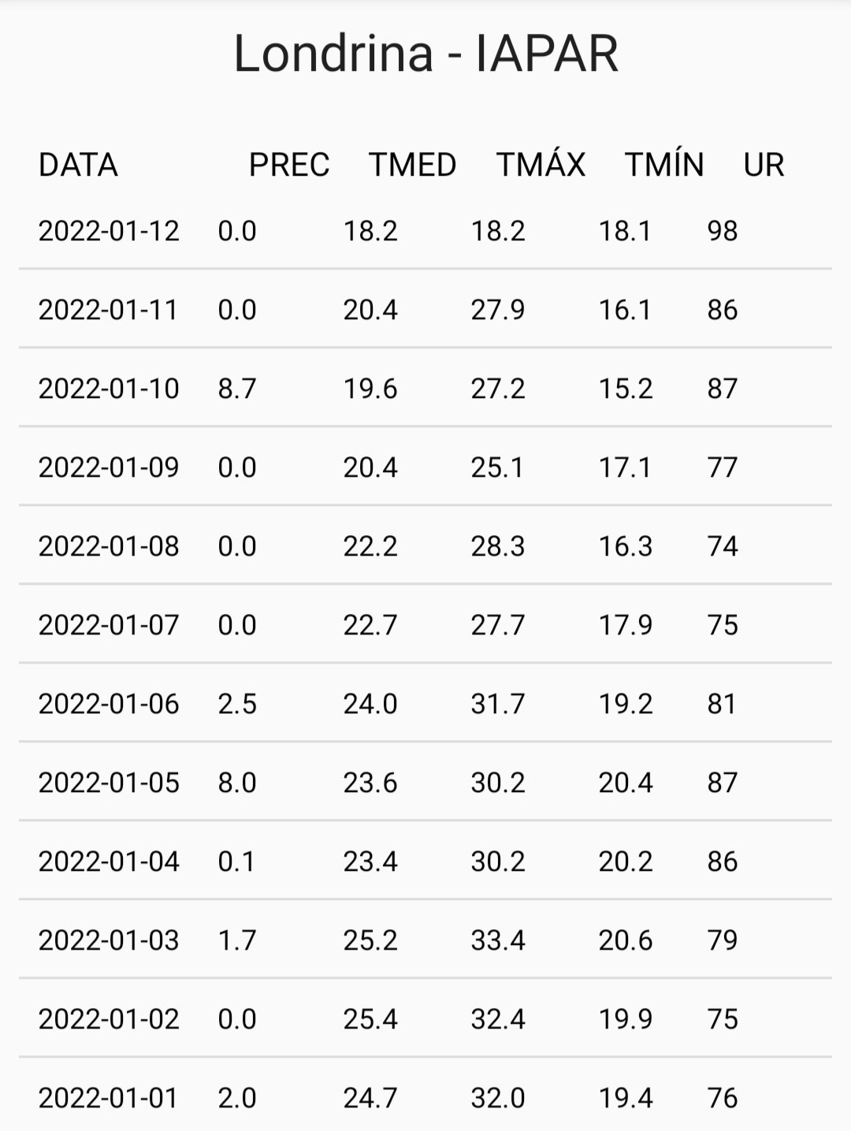Click the 2022-01-02 date cell

tap(109, 1019)
